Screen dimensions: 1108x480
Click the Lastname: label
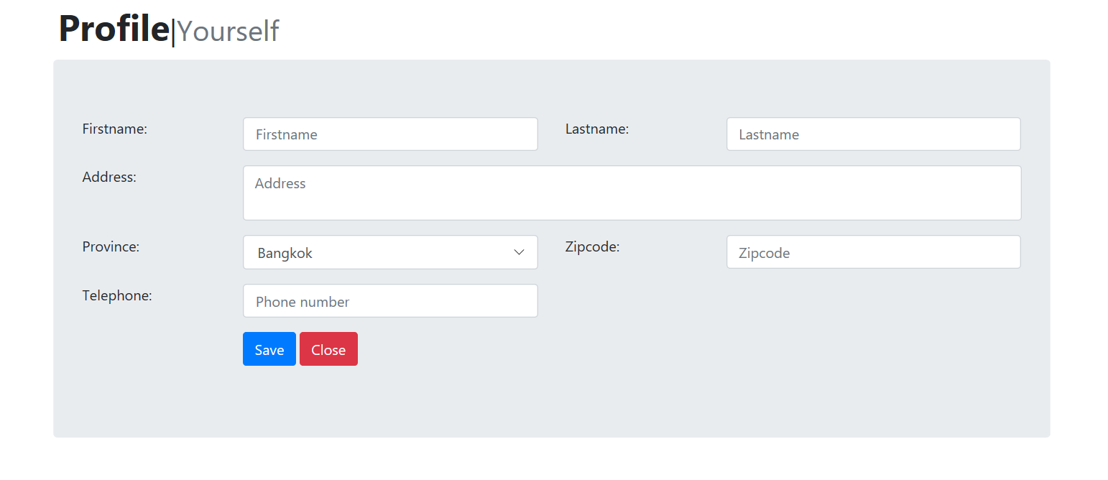597,129
